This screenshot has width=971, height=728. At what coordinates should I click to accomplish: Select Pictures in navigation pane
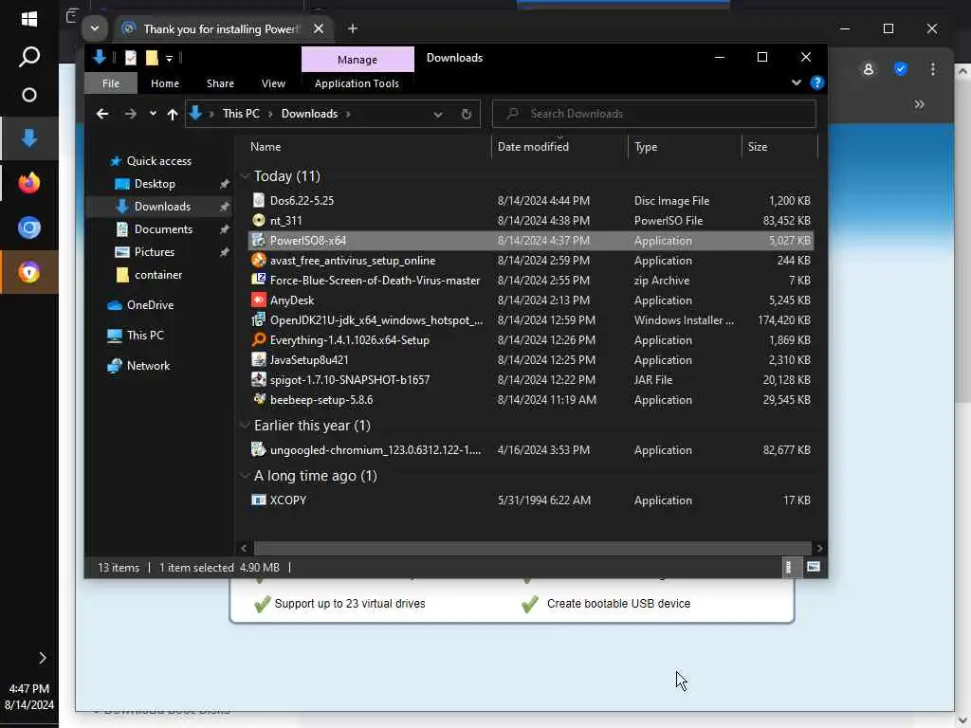155,252
